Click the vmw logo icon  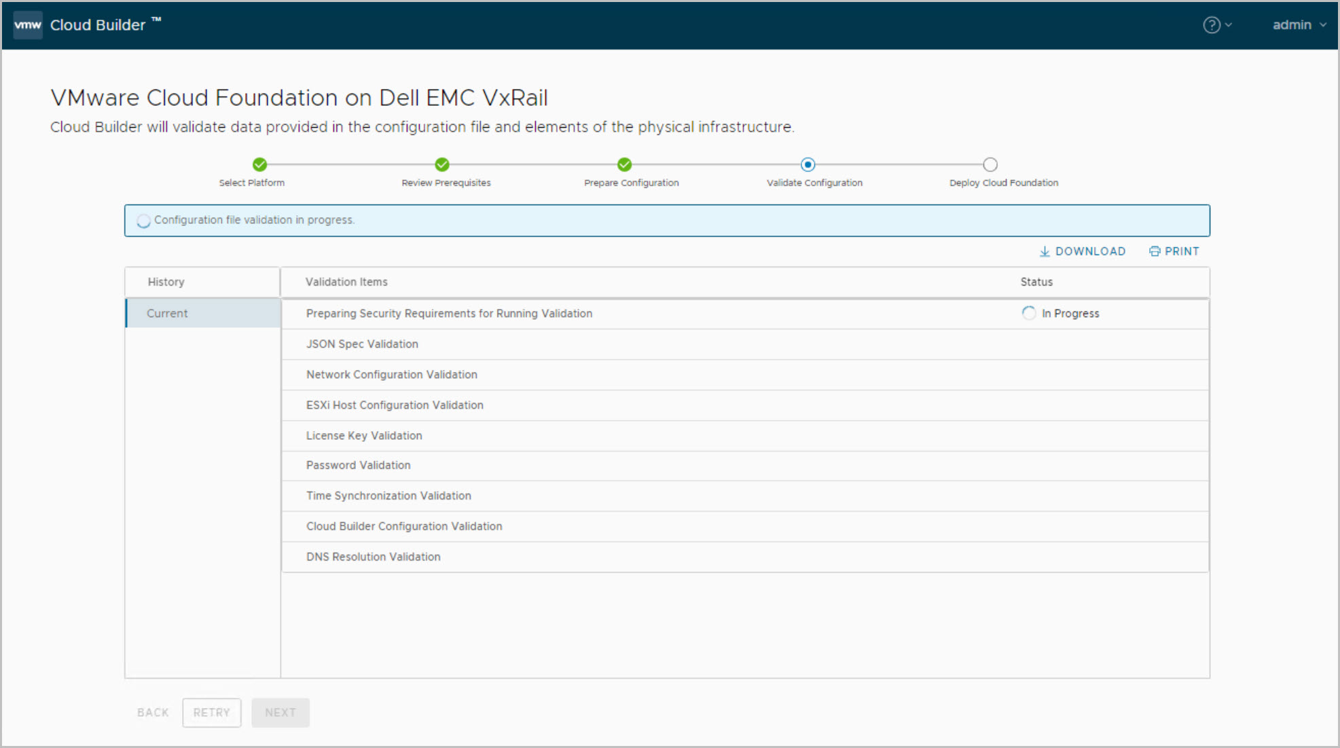[x=28, y=25]
